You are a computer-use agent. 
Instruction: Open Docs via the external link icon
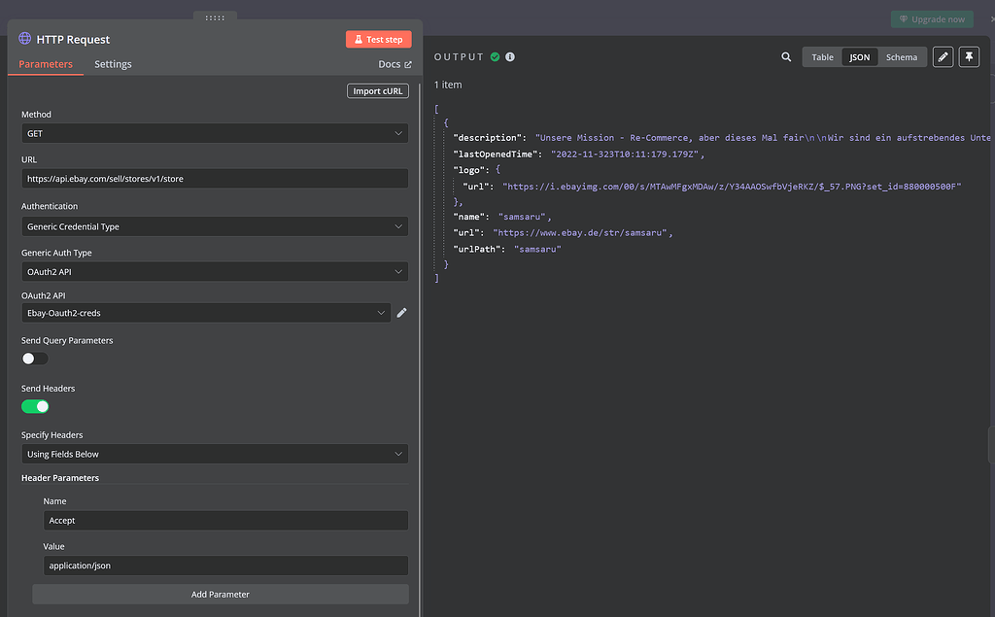tap(406, 63)
